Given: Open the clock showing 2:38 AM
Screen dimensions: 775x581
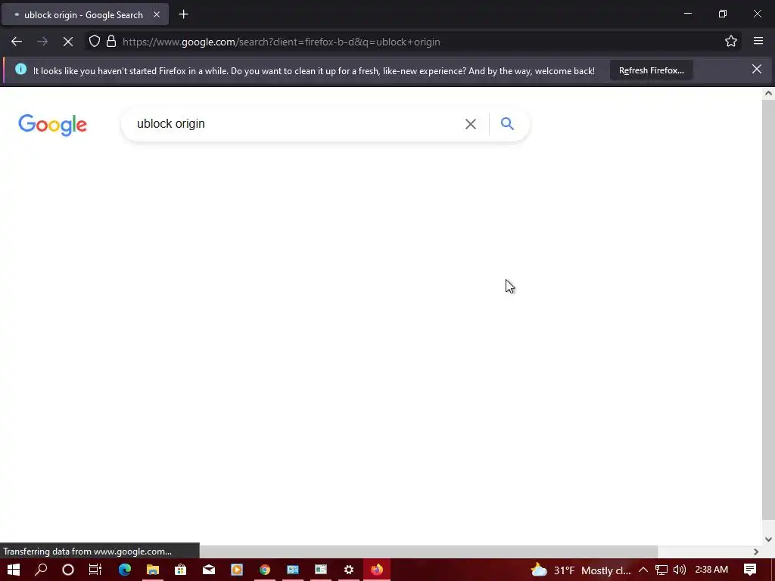Looking at the screenshot, I should [711, 570].
